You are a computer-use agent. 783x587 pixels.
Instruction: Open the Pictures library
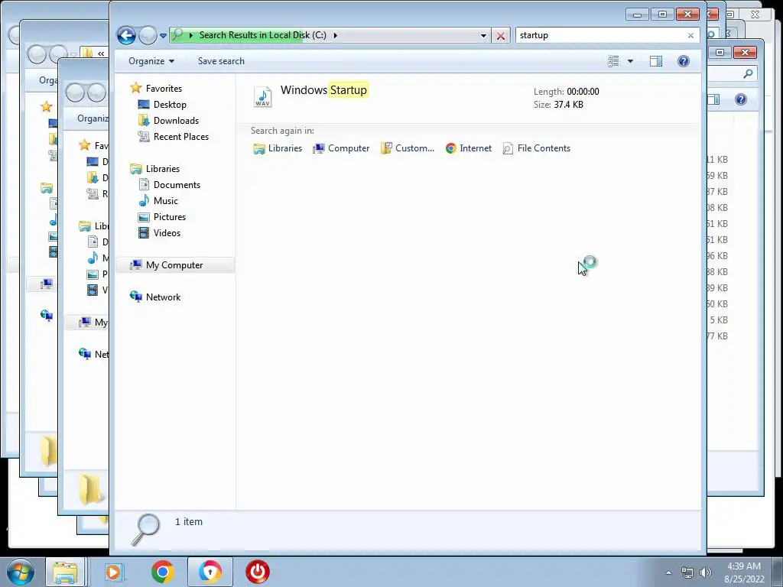point(169,216)
